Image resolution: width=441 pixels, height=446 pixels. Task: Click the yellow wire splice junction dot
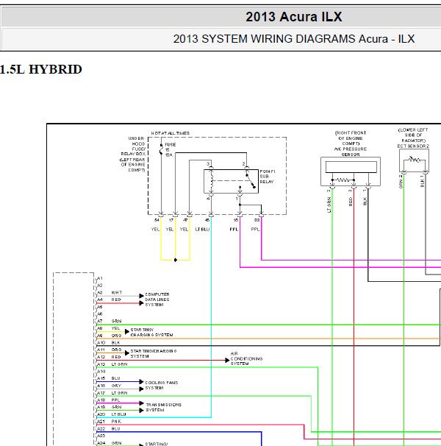[176, 260]
